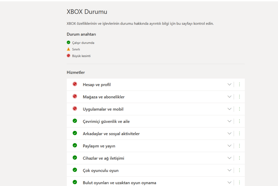Click the Çalışır durumda legend text

tap(83, 43)
